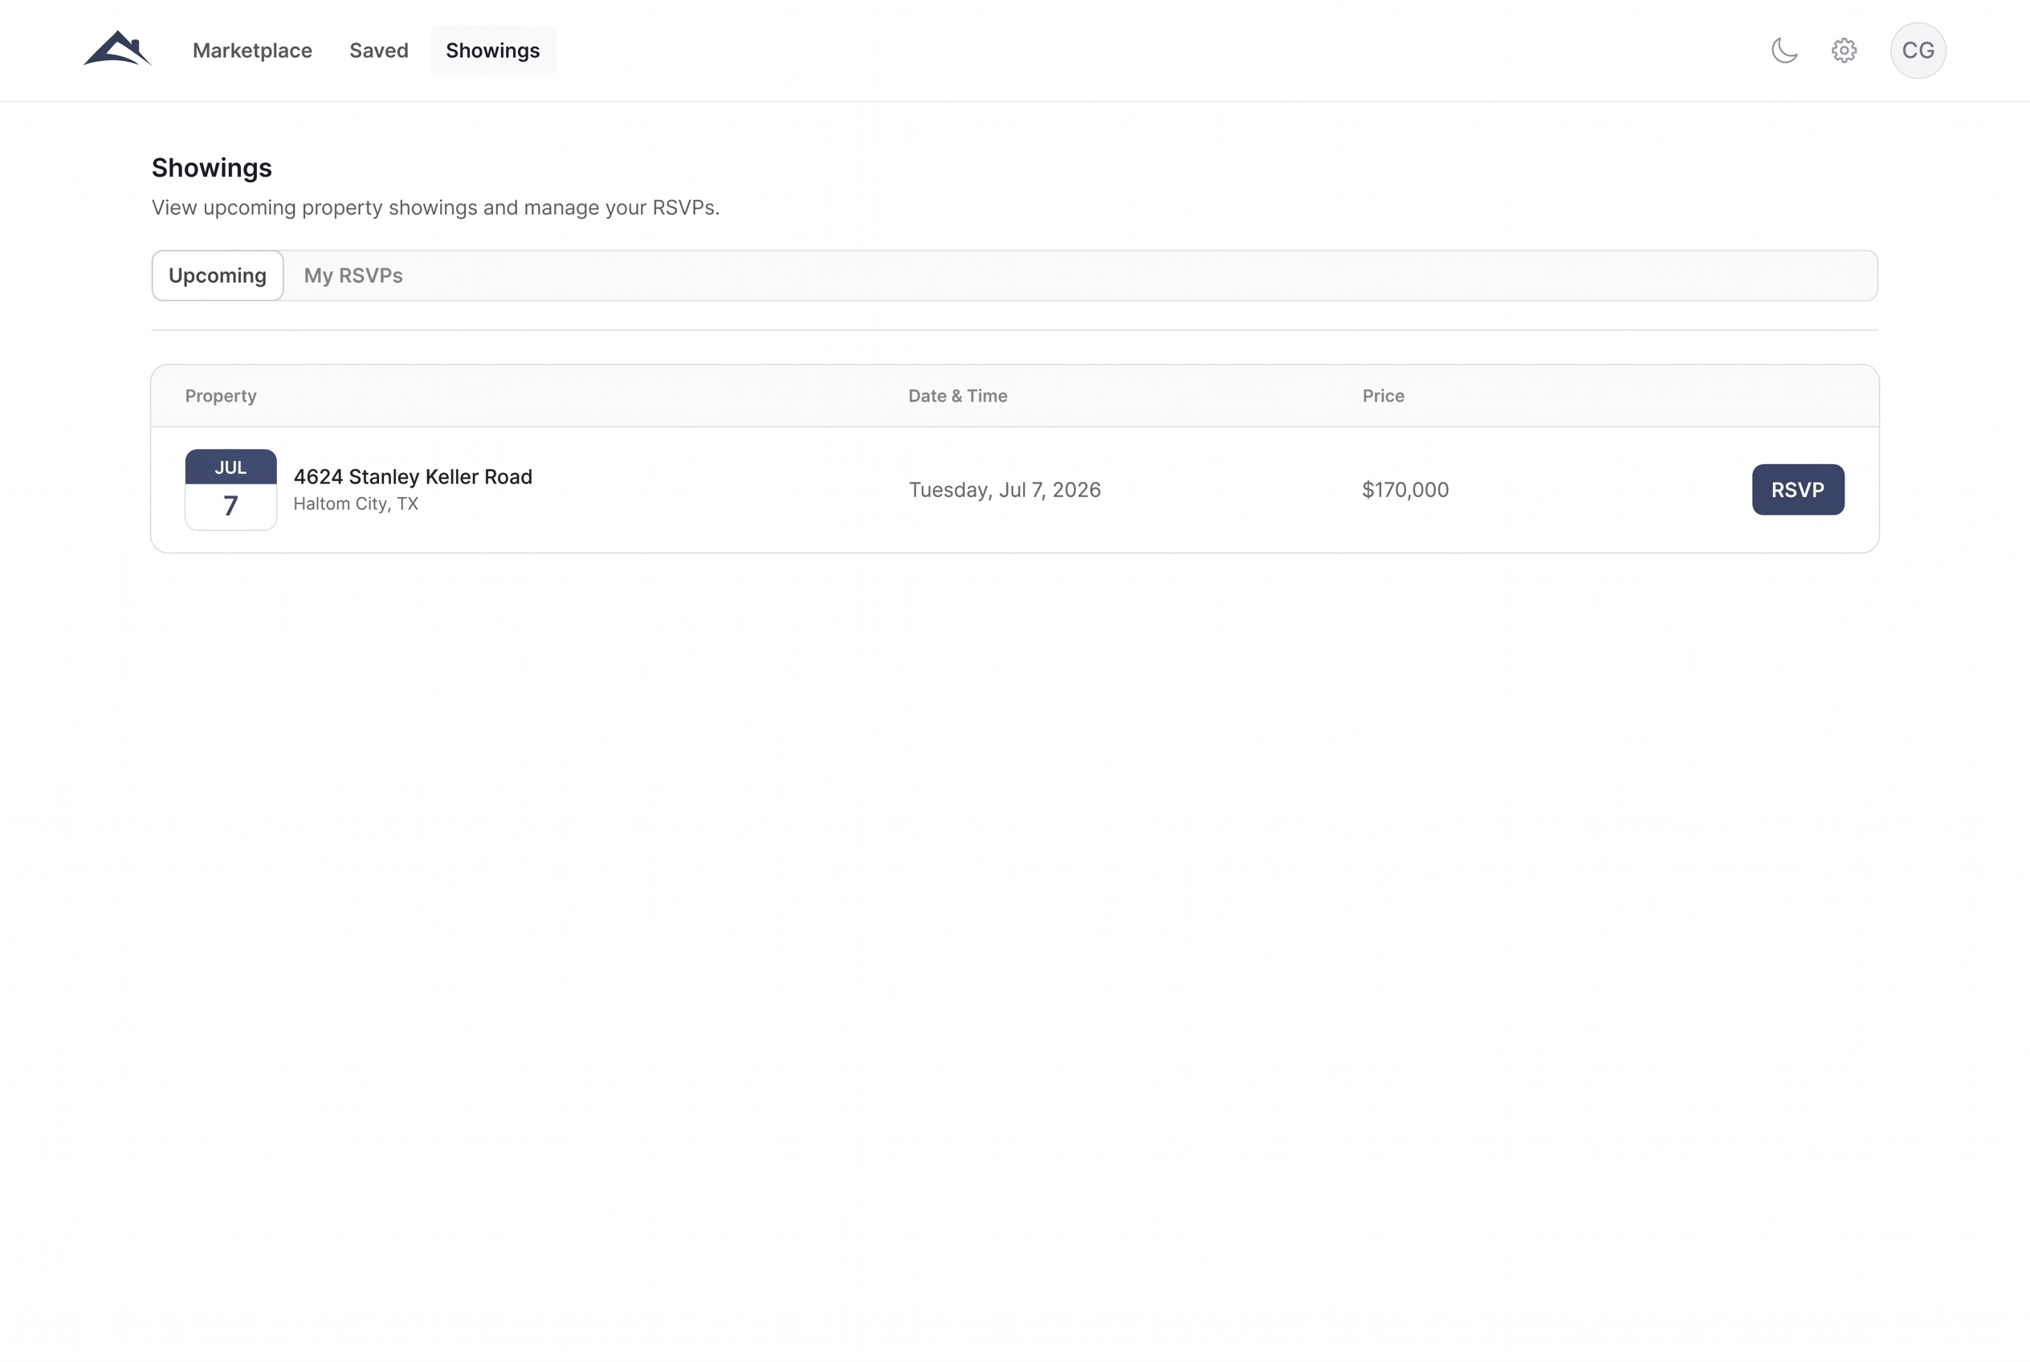Click the Haltom City, TX location text

(357, 504)
